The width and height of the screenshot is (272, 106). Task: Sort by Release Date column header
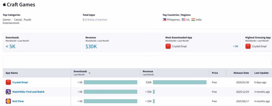(x=241, y=73)
